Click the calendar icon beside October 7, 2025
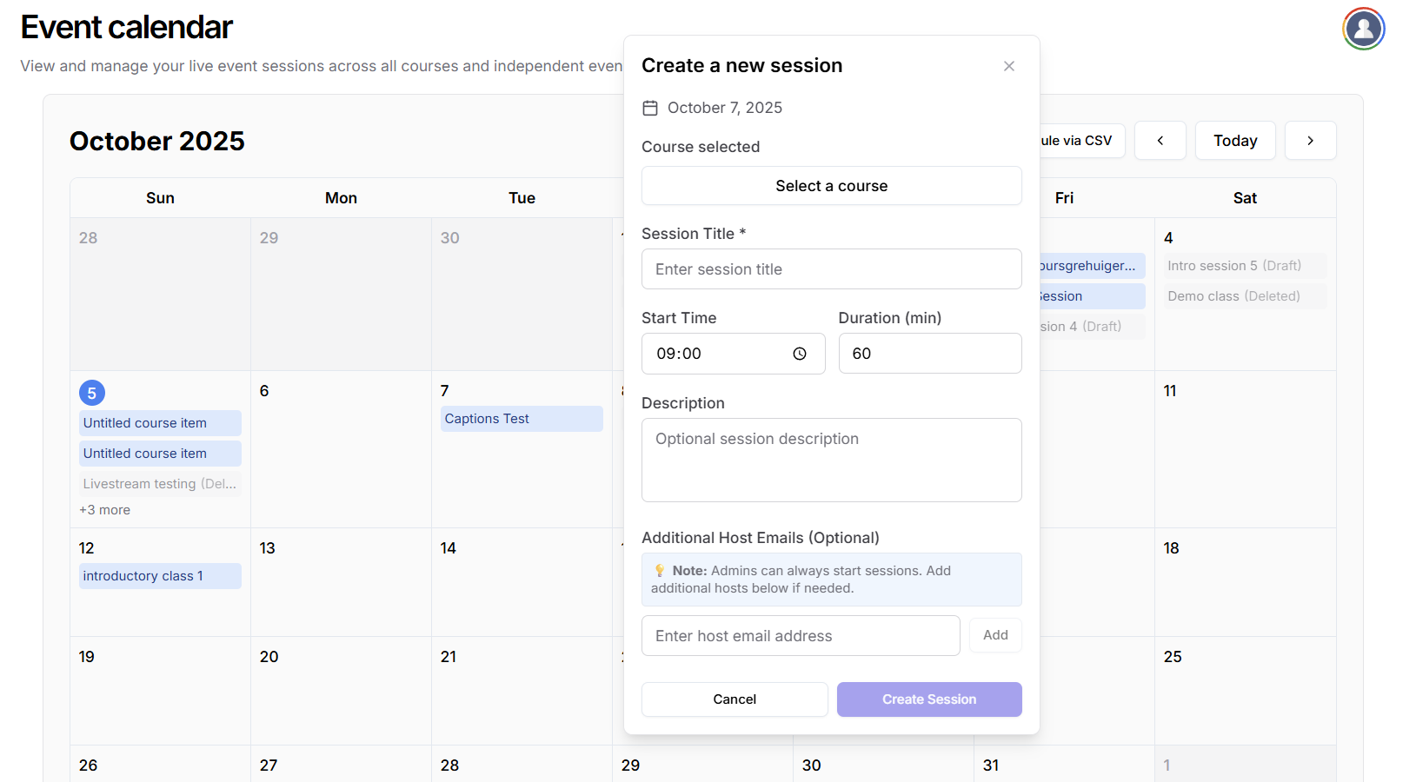Viewport: 1416px width, 782px height. [x=650, y=108]
